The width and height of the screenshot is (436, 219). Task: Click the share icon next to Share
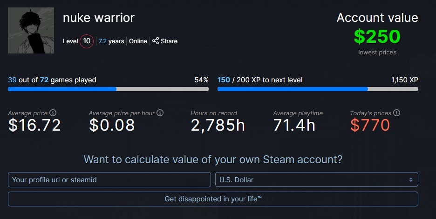[x=156, y=41]
